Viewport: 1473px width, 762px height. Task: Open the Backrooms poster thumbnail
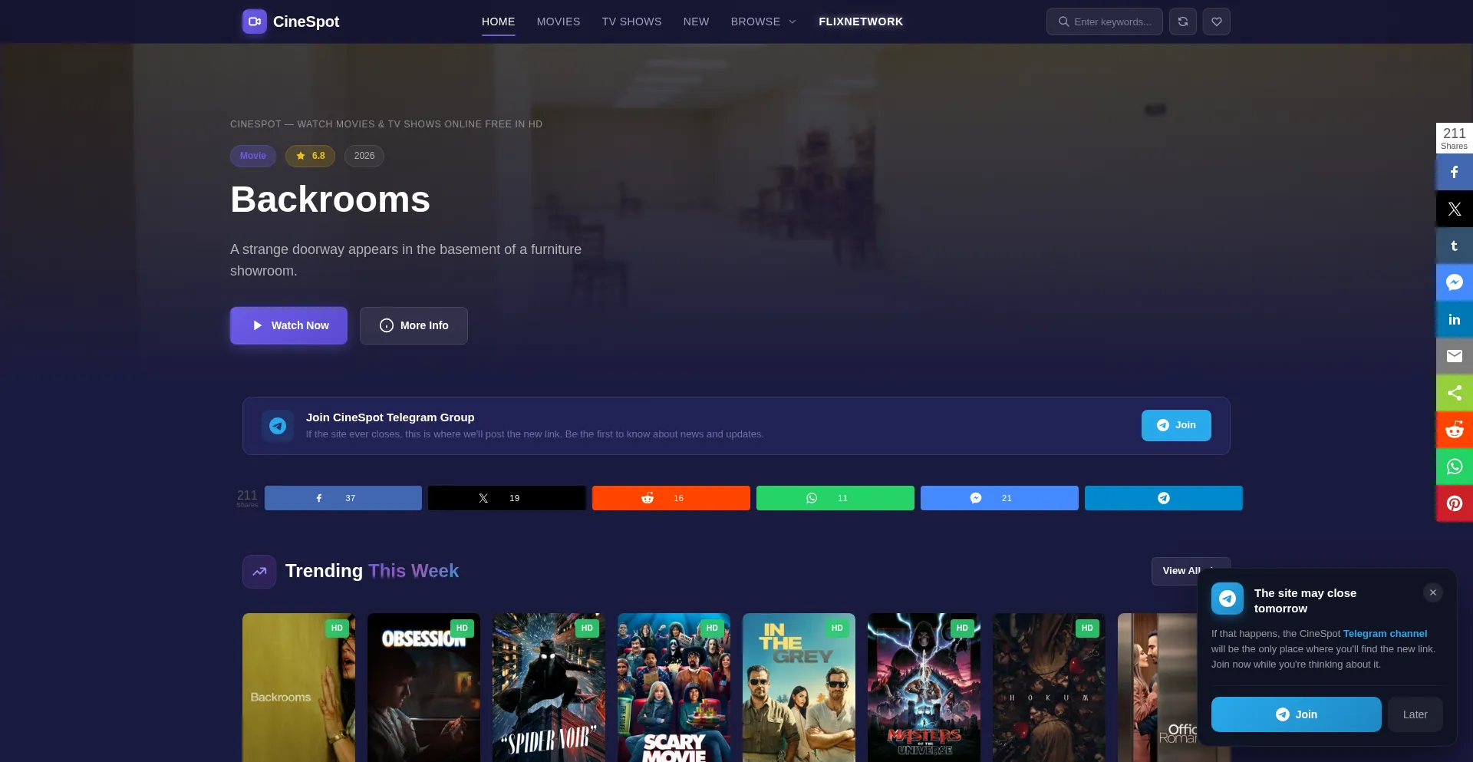298,688
